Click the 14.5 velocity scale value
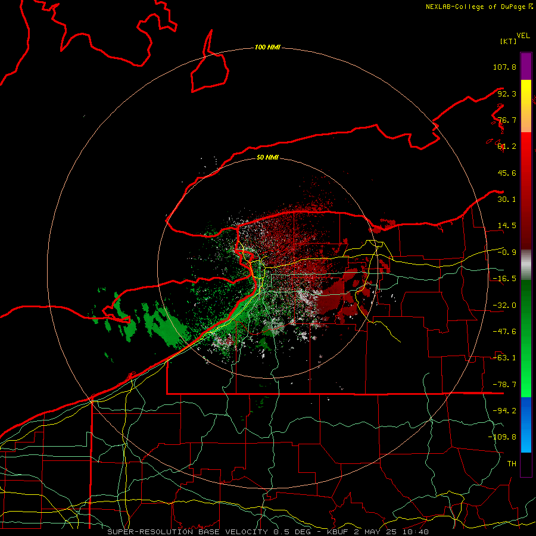 (x=507, y=226)
